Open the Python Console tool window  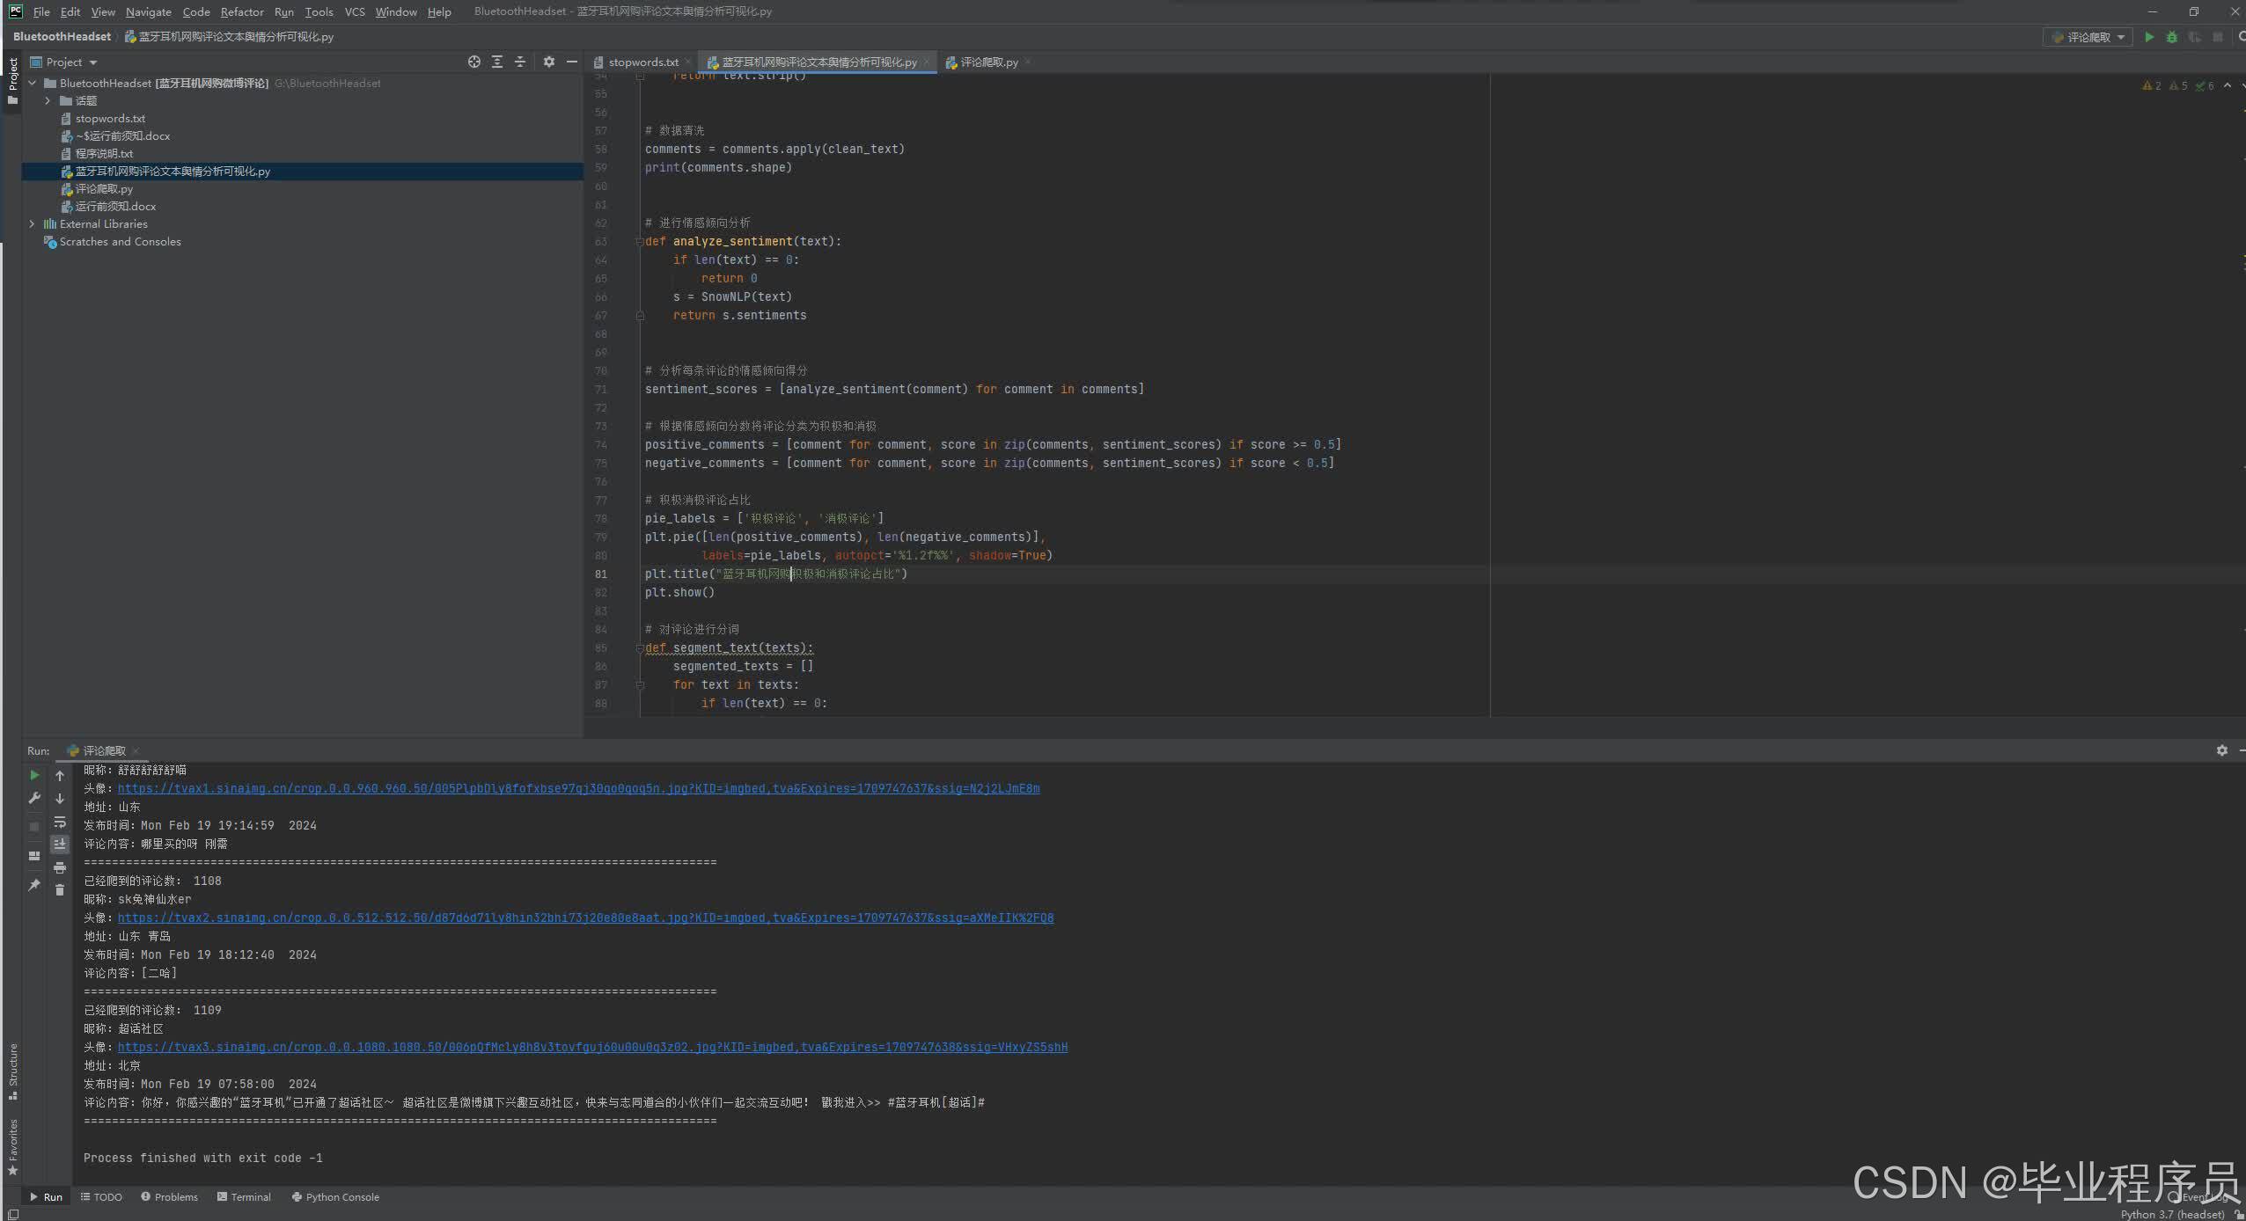[335, 1197]
